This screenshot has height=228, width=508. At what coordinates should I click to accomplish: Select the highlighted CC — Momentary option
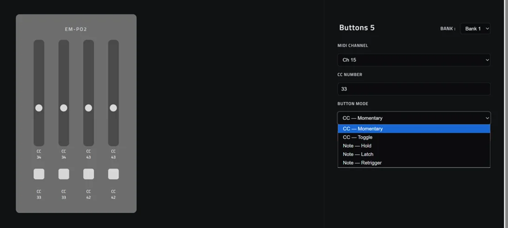414,129
